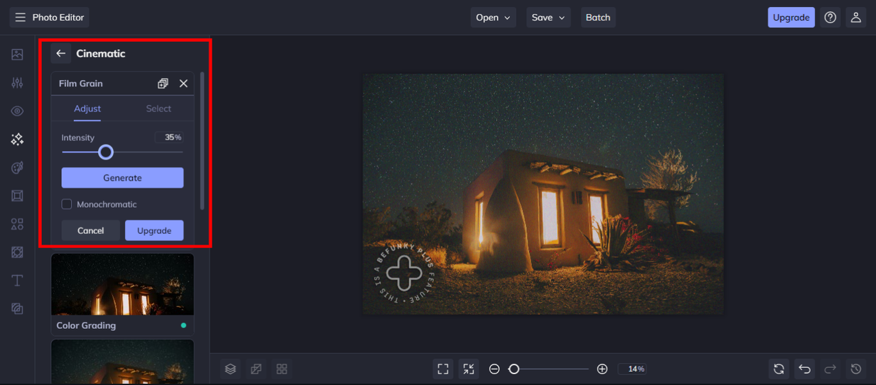Click the Intensity slider handle
The image size is (876, 385).
(x=105, y=152)
